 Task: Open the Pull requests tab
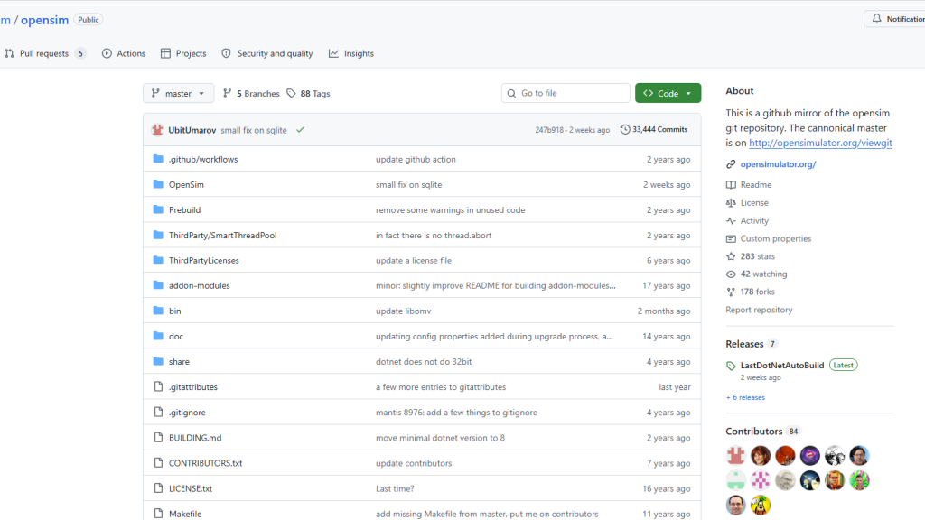tap(45, 53)
